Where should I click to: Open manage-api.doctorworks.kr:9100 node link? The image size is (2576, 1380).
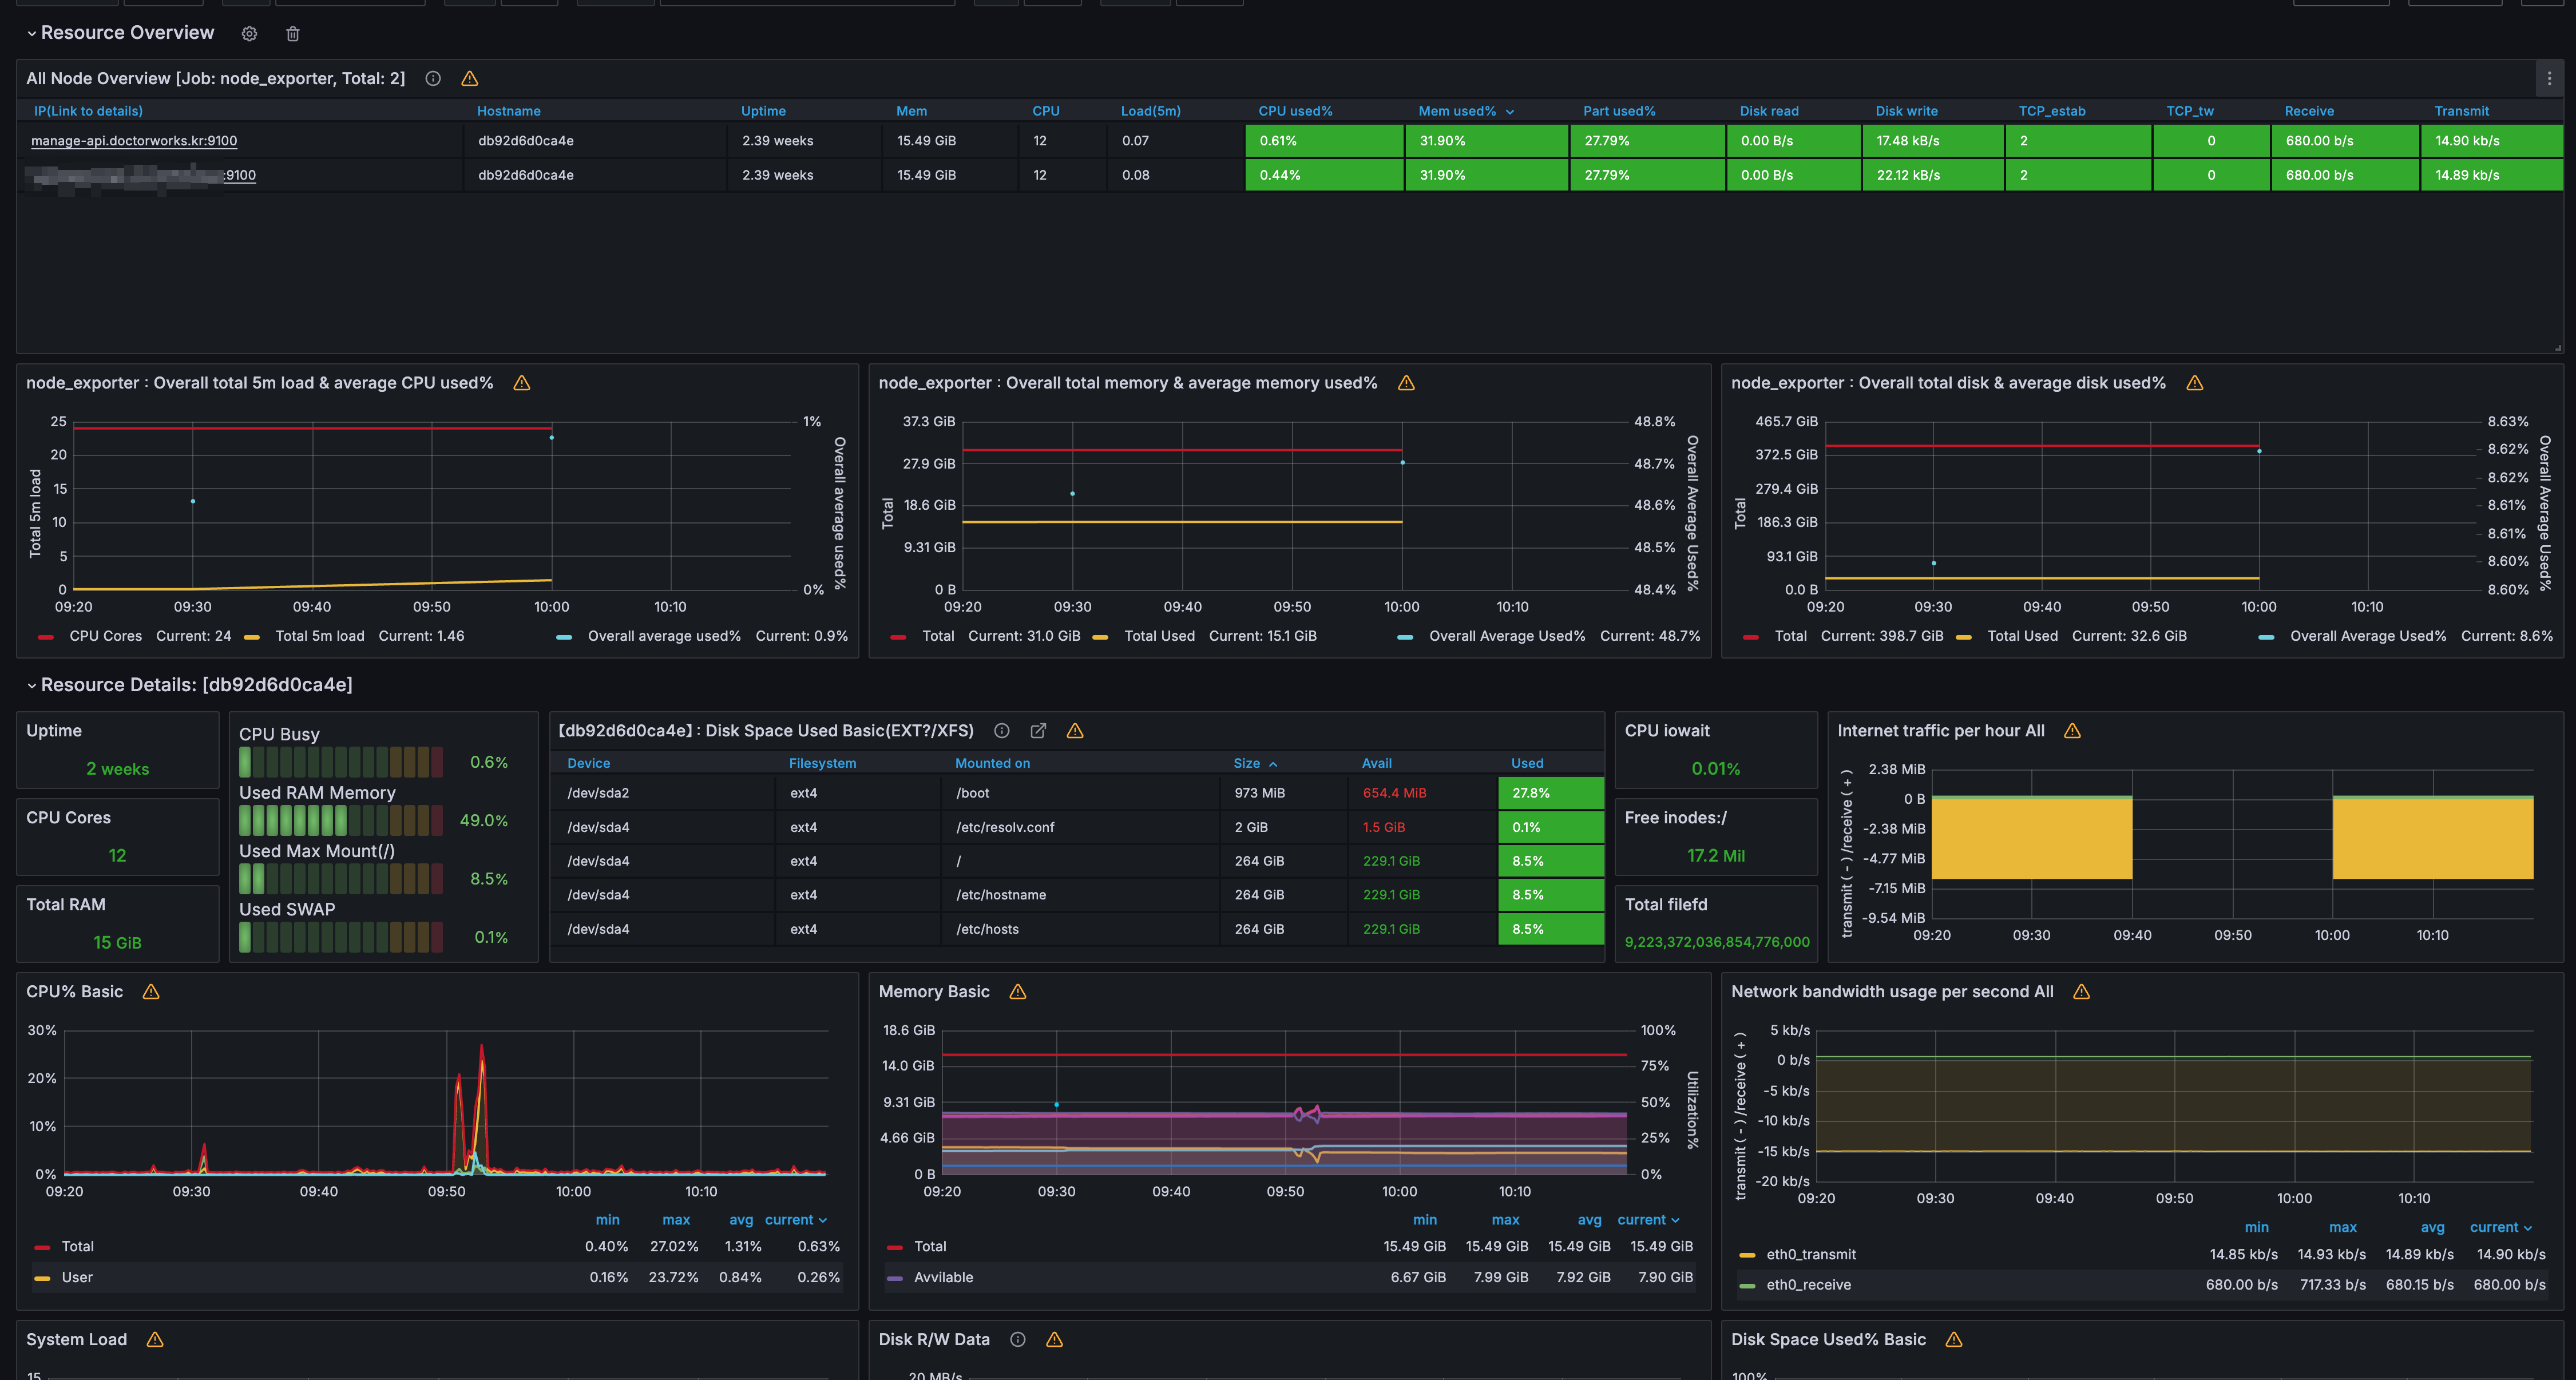point(134,141)
